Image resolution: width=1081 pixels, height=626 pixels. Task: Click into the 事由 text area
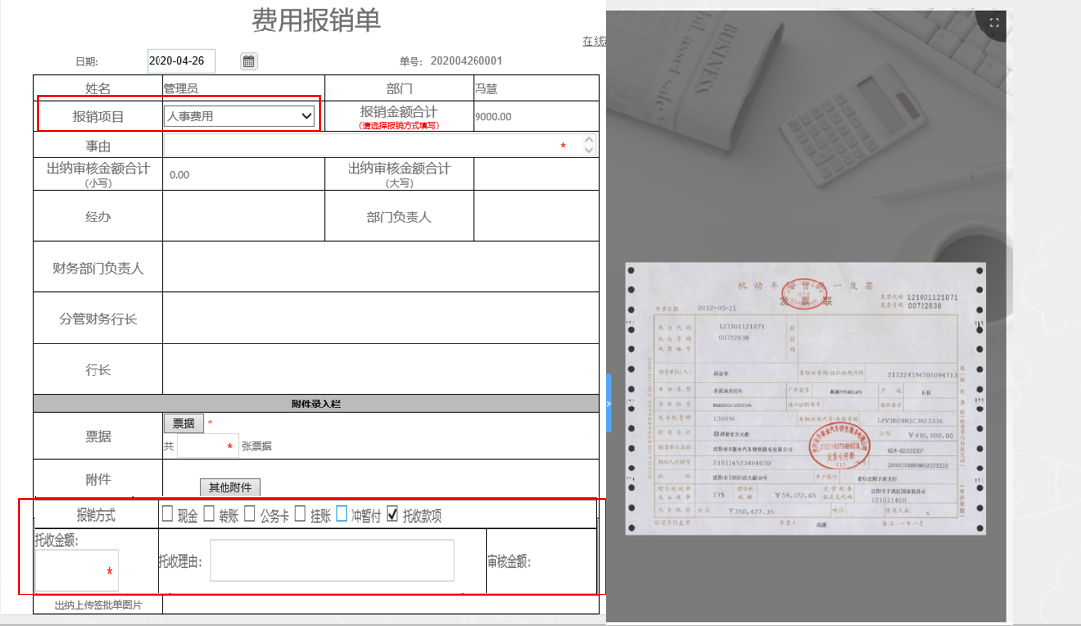pos(364,145)
